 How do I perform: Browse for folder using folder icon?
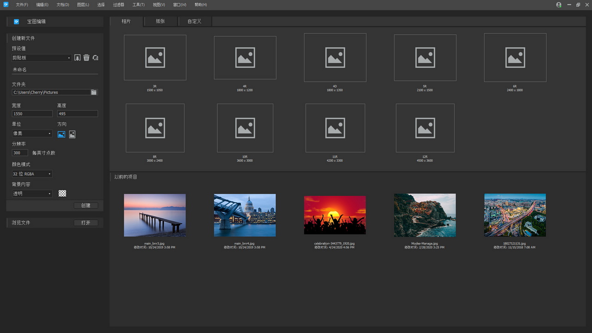(x=94, y=92)
